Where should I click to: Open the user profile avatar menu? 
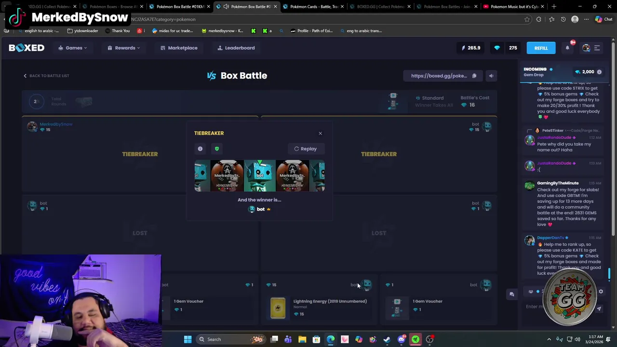(586, 48)
